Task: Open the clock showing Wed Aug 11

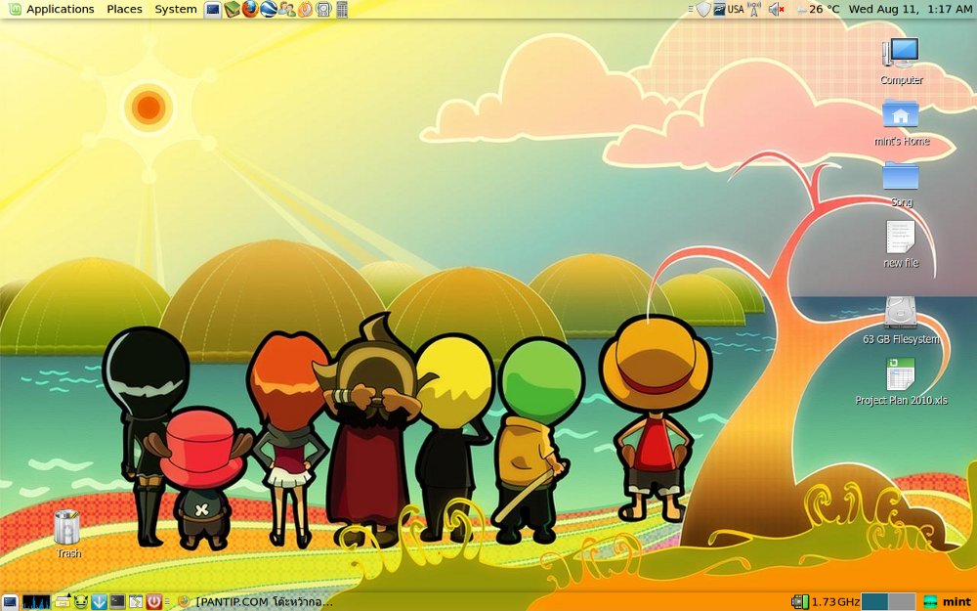Action: point(911,10)
